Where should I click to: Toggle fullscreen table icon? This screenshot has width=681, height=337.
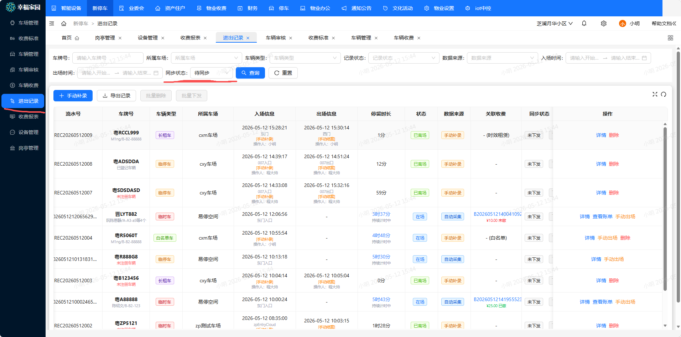655,94
